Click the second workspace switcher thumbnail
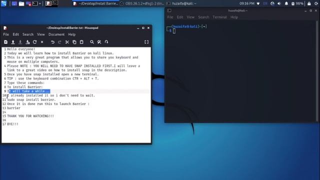Screen dimensions: 320x180 (x=55, y=3)
